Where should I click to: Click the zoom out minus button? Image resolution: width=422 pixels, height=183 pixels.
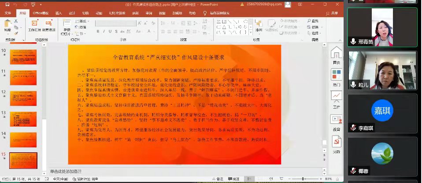click(x=290, y=179)
